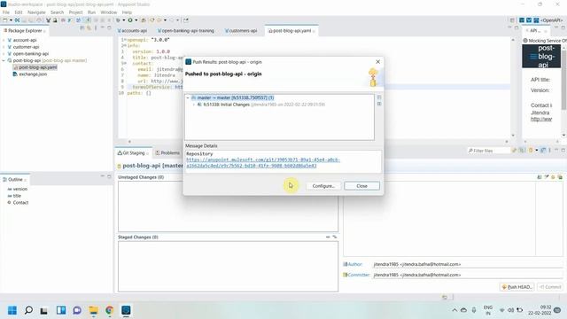This screenshot has height=319, width=567.
Task: Expand the account-api project in Package Explorer
Action: pos(4,40)
